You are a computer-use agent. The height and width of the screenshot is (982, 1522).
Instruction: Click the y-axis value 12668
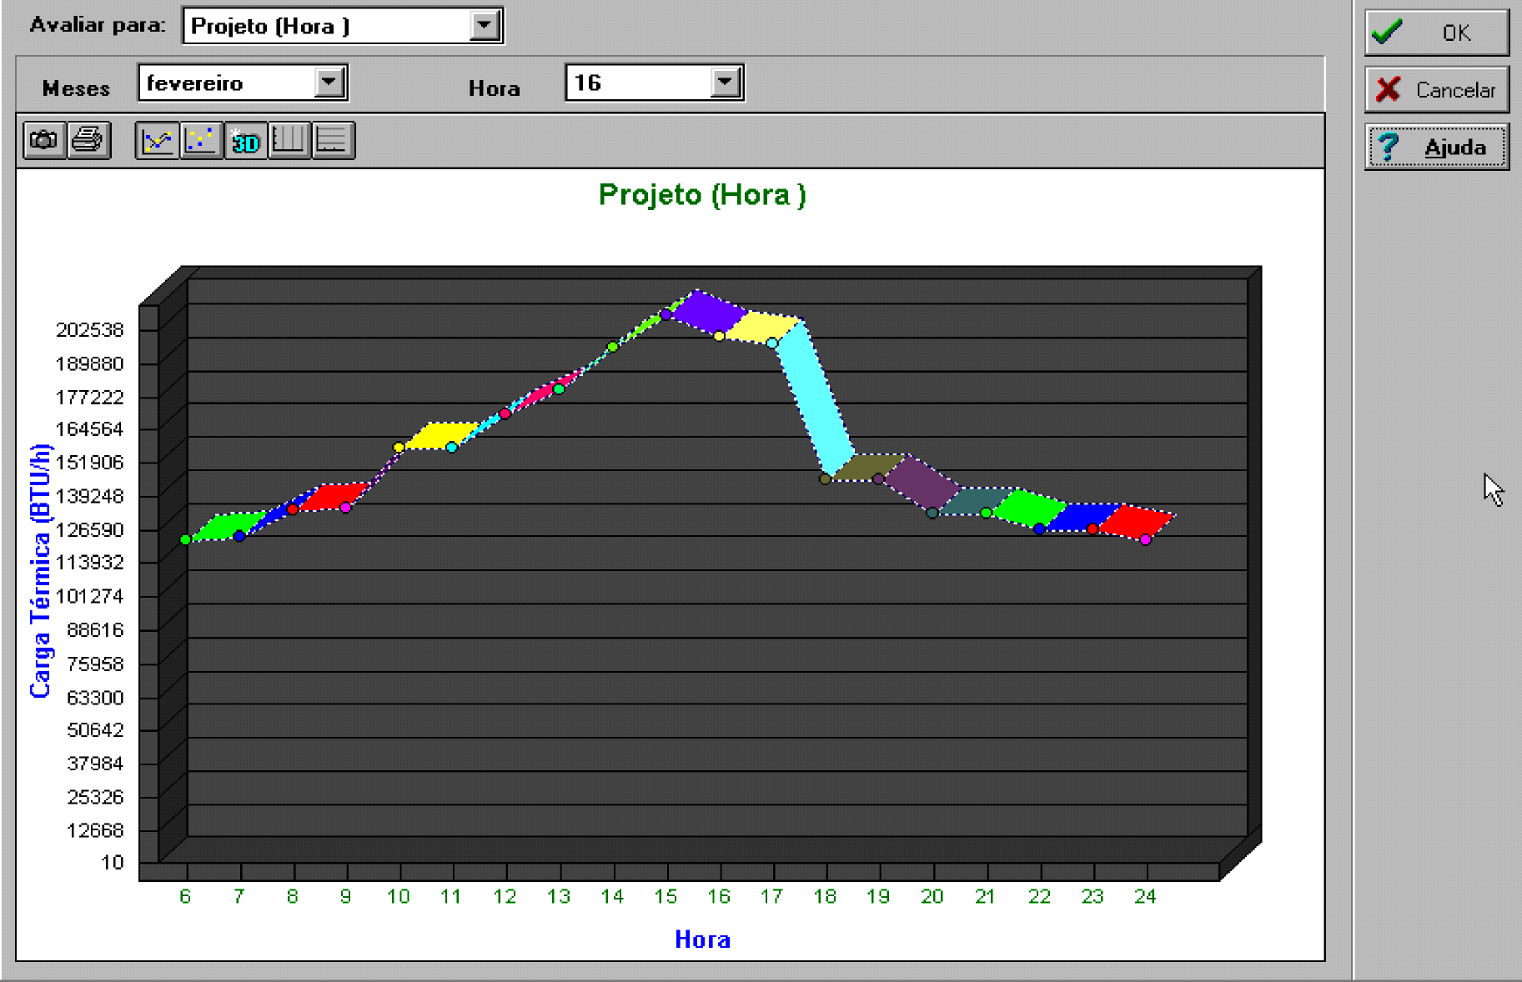[95, 831]
